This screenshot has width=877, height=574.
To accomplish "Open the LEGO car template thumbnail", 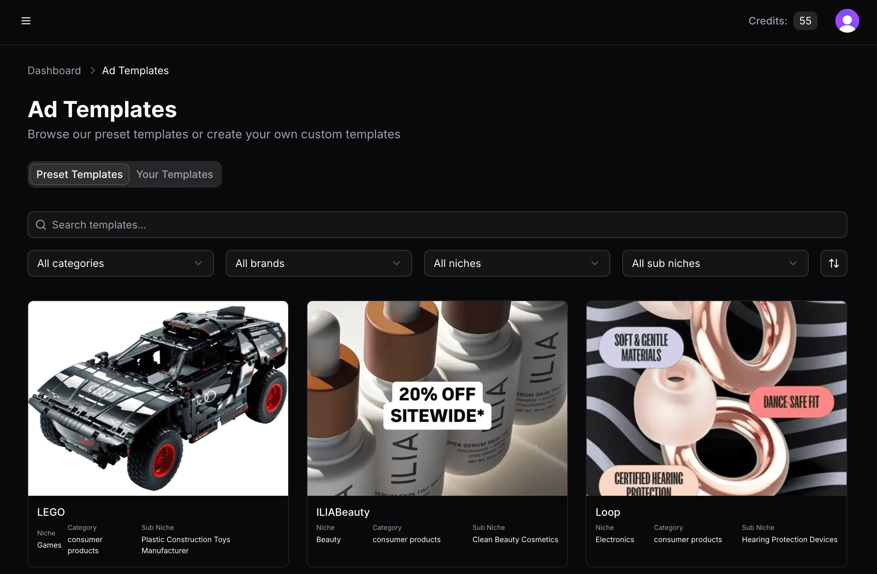I will point(158,398).
